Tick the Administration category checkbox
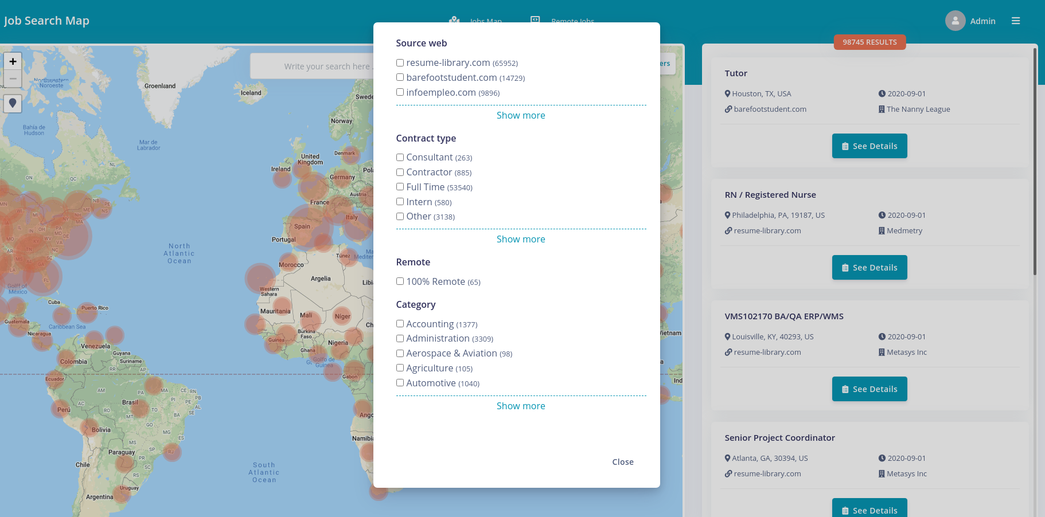The image size is (1045, 517). pos(400,339)
